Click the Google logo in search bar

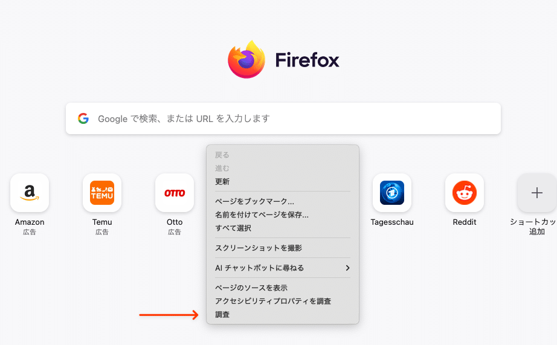click(x=83, y=118)
